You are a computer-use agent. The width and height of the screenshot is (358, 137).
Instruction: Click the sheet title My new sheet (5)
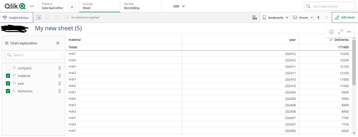[x=58, y=28]
